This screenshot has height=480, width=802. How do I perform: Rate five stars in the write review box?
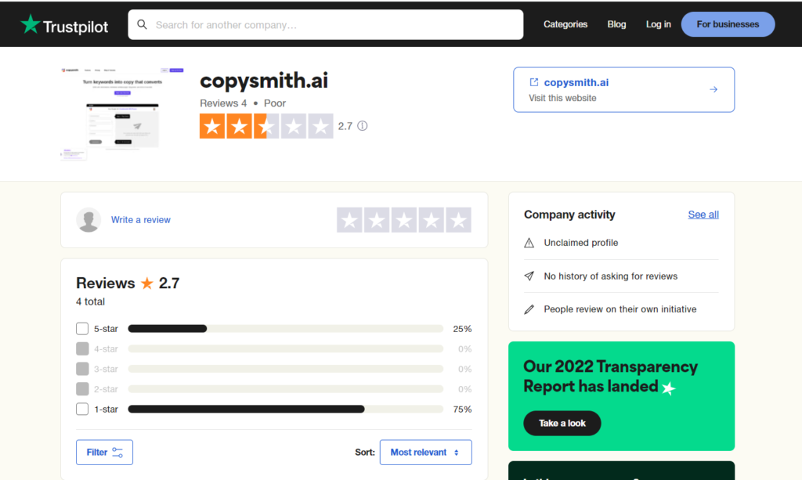point(458,220)
